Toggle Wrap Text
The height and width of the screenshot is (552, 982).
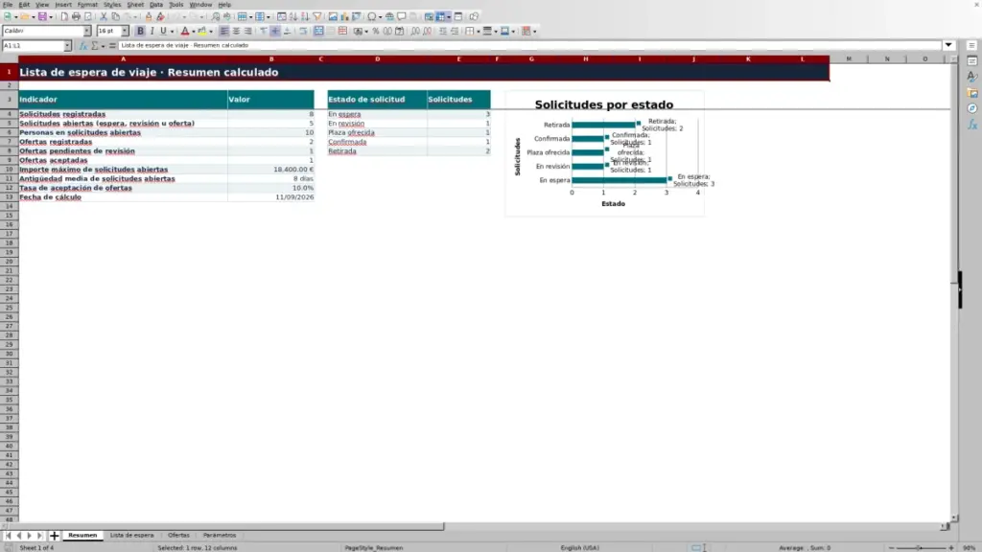303,32
